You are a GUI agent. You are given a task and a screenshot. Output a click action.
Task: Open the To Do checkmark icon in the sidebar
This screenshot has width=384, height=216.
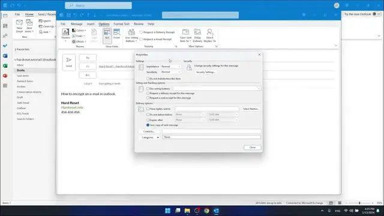click(x=5, y=46)
